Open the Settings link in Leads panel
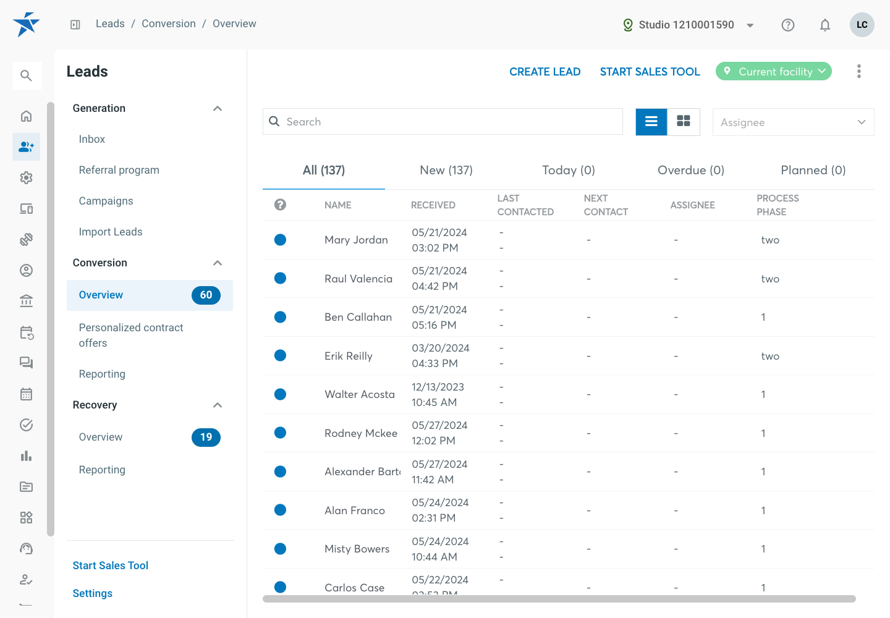This screenshot has height=618, width=890. [93, 593]
